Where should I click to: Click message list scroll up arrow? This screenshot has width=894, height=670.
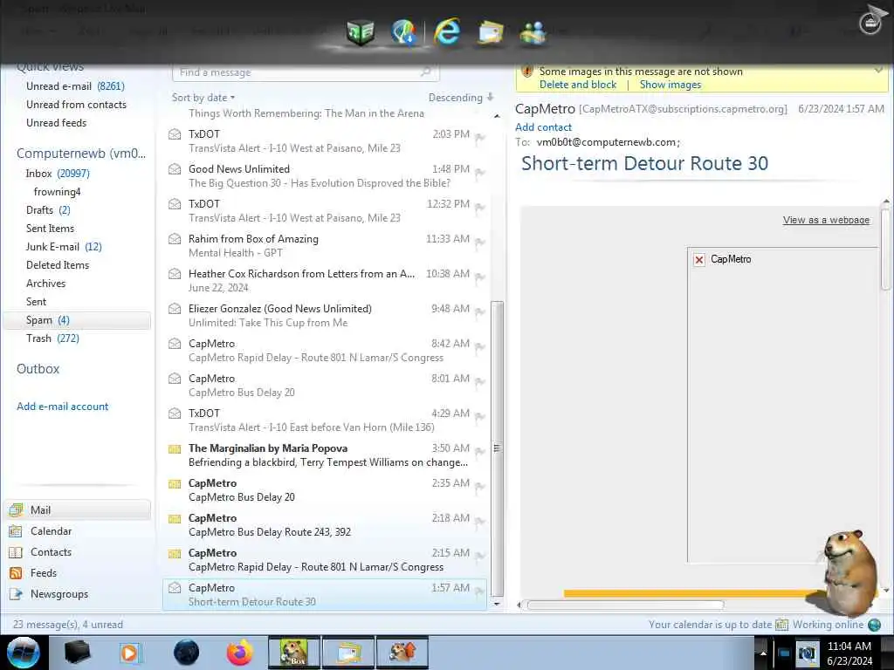pos(497,116)
